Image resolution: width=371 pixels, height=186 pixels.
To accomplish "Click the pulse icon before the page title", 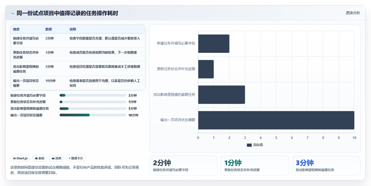I will [x=13, y=13].
